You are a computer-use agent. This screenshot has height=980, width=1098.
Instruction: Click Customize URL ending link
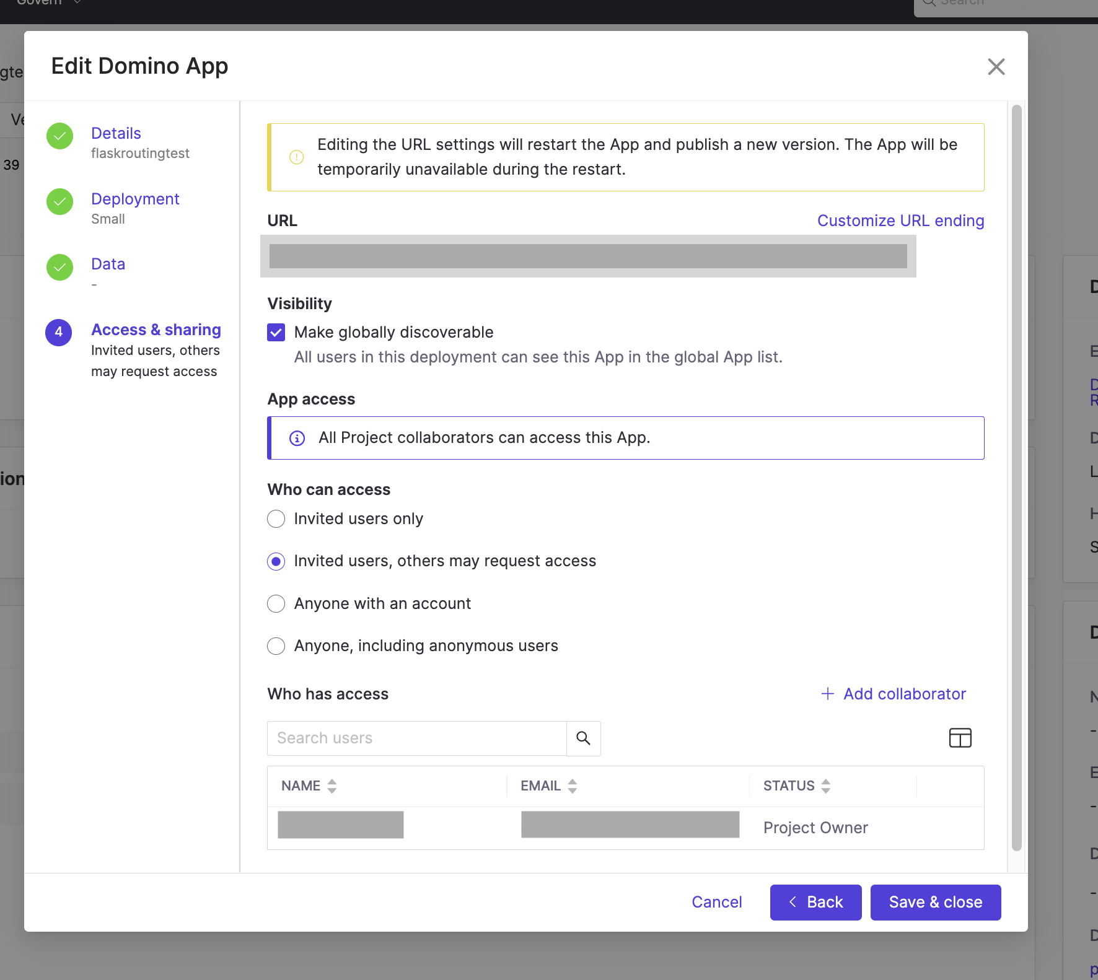click(x=900, y=221)
